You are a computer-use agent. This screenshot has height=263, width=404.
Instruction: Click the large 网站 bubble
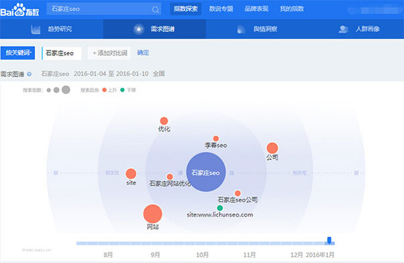(153, 214)
